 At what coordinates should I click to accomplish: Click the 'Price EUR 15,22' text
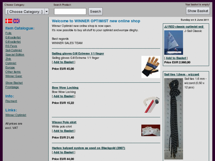63,103
